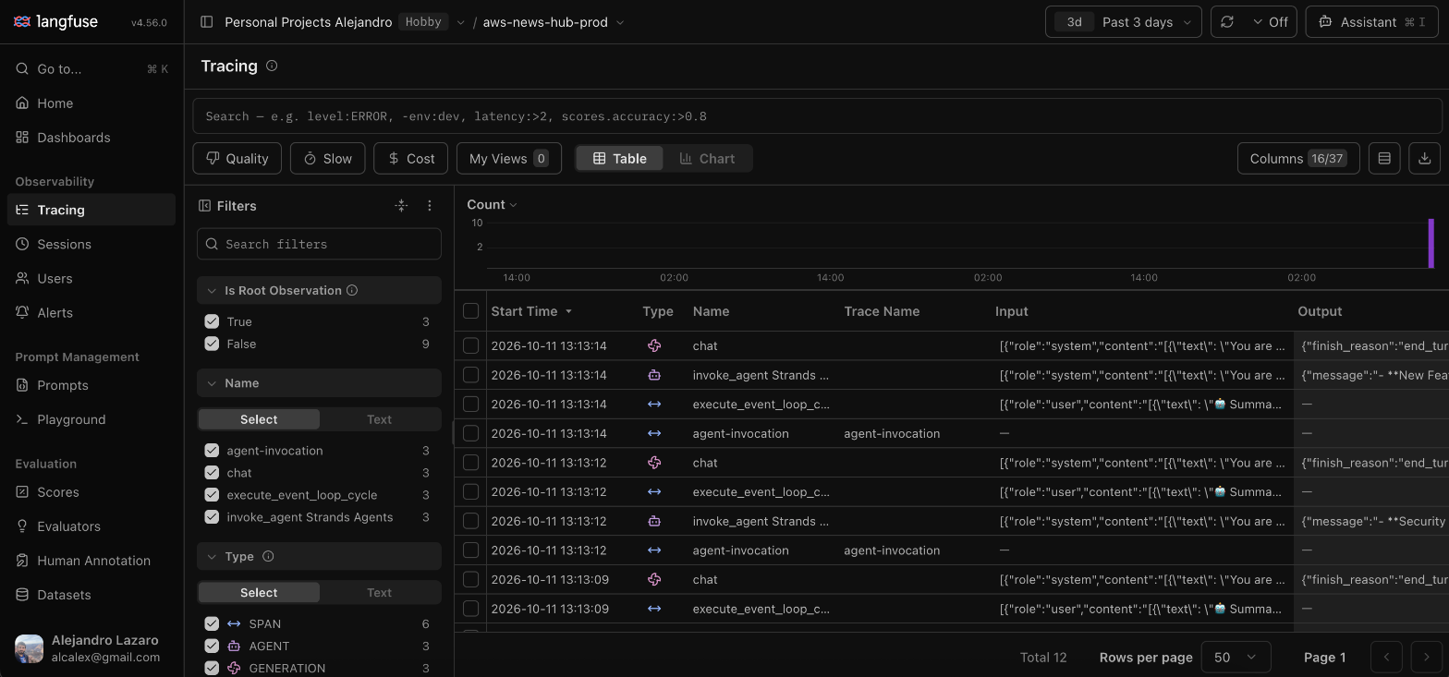Open the auto-refresh Off dropdown
Screen dimensions: 1449x677
coord(1270,22)
